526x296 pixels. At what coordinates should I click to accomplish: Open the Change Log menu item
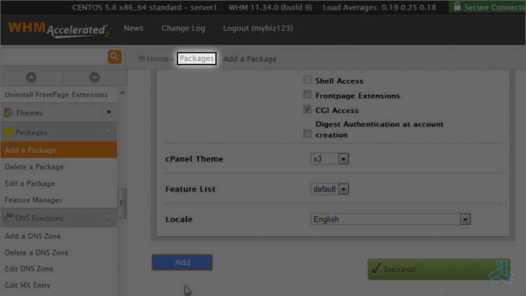point(183,28)
